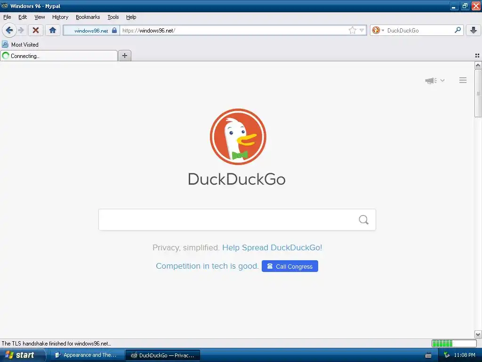Follow the Help Spread DuckDuckGo! link
Viewport: 482px width, 362px height.
click(272, 247)
